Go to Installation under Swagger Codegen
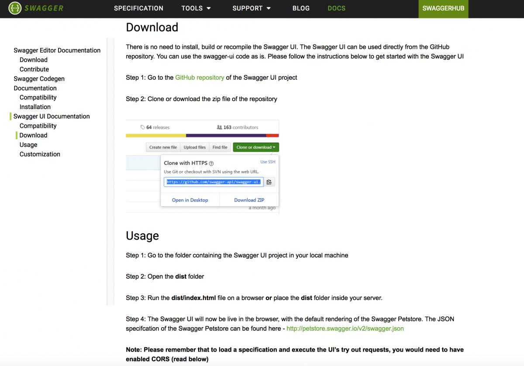The height and width of the screenshot is (366, 524). tap(35, 107)
